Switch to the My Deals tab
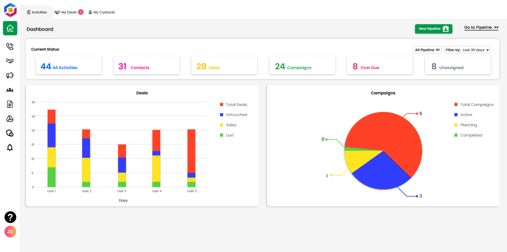Image resolution: width=507 pixels, height=252 pixels. 68,12
